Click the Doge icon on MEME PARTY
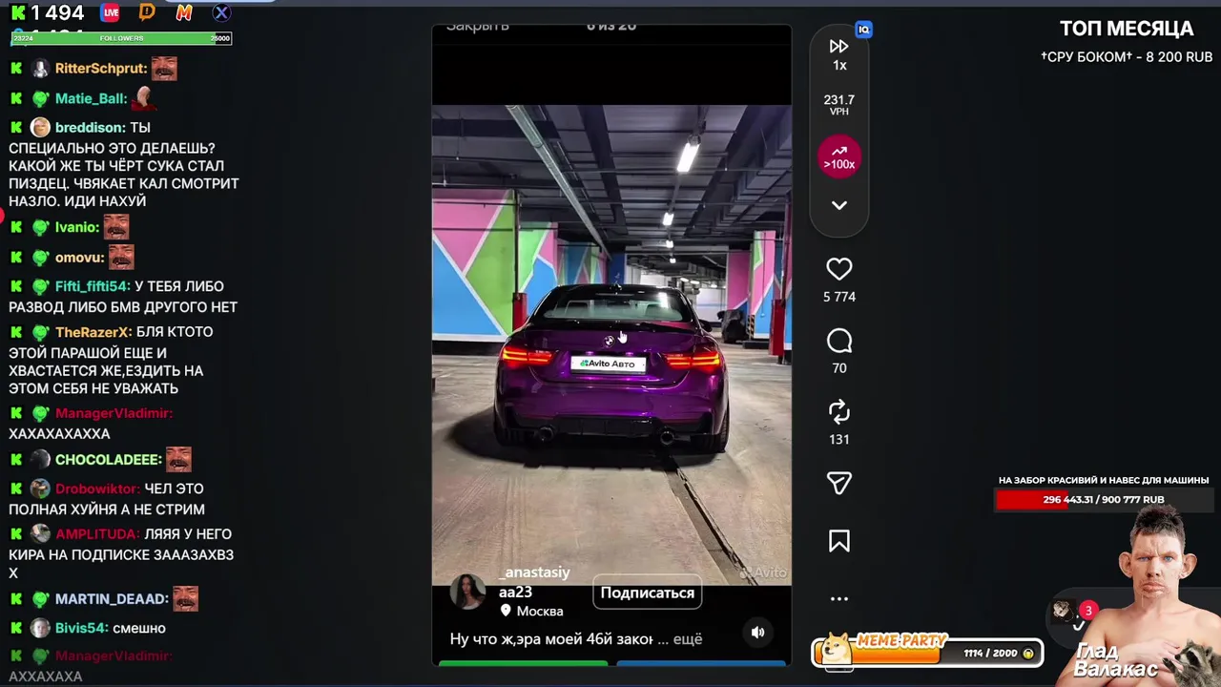Viewport: 1221px width, 687px height. pyautogui.click(x=836, y=649)
